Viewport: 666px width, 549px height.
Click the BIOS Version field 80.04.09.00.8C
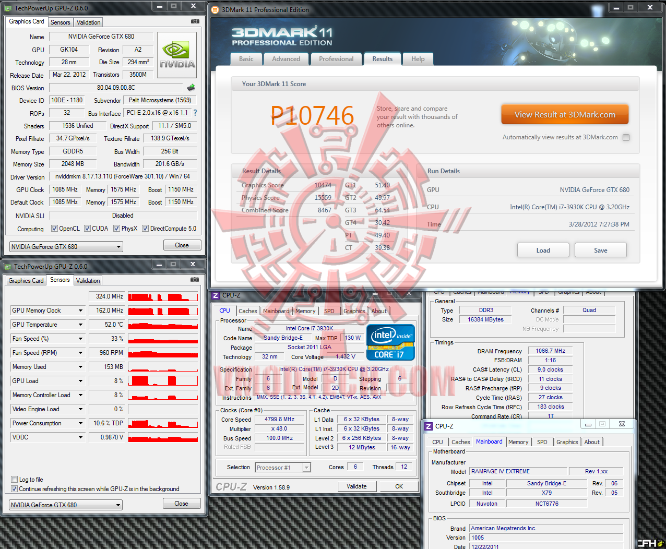pos(116,88)
